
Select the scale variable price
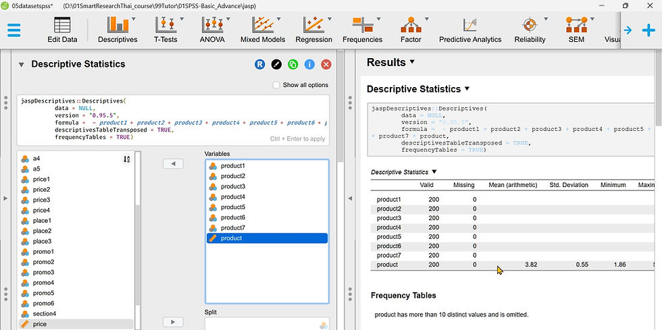point(76,324)
